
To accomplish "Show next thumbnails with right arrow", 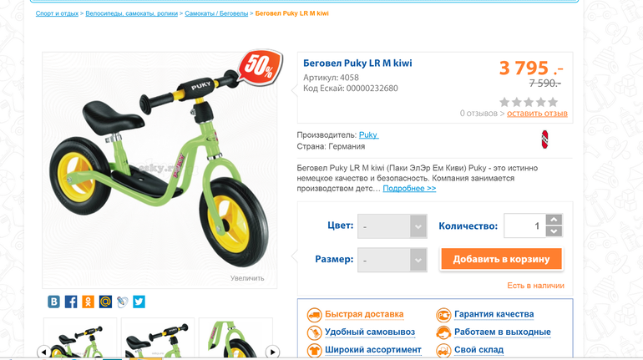I will [272, 352].
